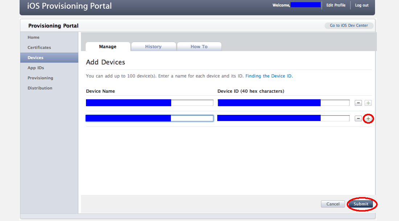The width and height of the screenshot is (399, 221).
Task: Focus the second Device ID field
Action: click(x=284, y=118)
